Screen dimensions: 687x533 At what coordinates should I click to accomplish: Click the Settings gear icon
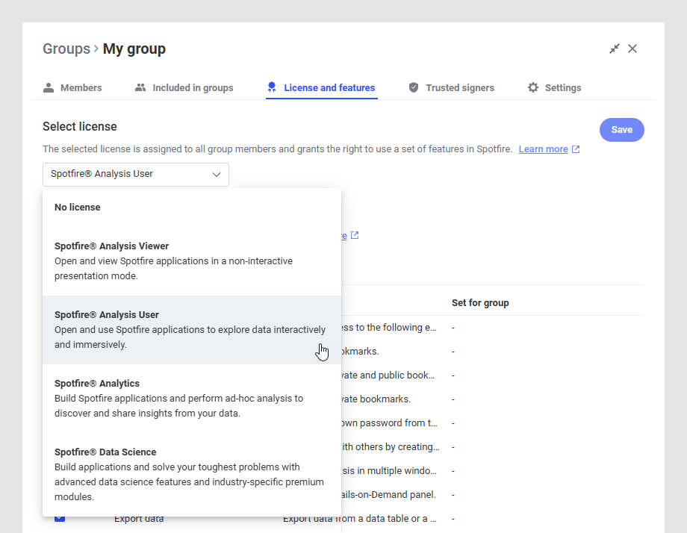tap(533, 87)
